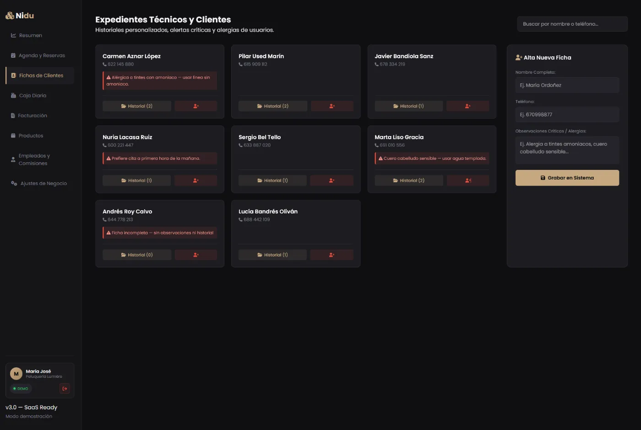This screenshot has width=641, height=430.
Task: Open Empleados y Comisiones
Action: click(x=40, y=159)
